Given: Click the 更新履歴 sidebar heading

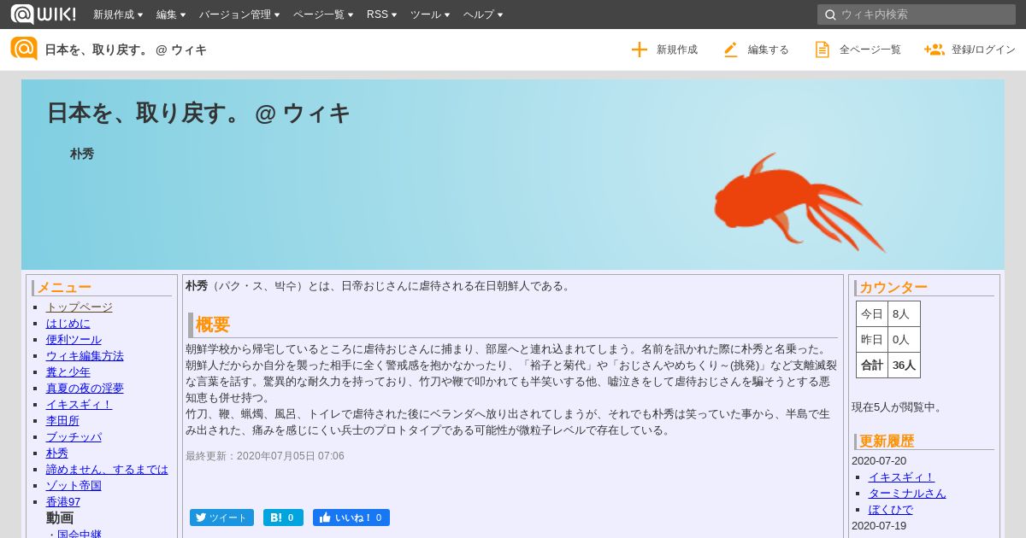Looking at the screenshot, I should 887,441.
